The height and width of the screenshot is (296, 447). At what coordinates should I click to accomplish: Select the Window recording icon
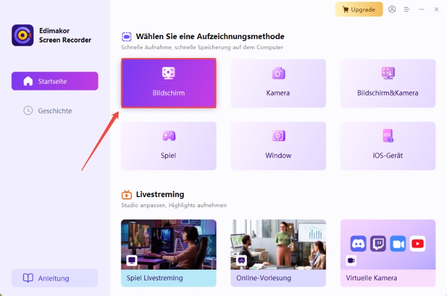(278, 136)
